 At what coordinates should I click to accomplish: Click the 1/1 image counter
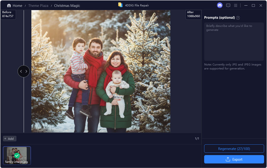click(197, 139)
